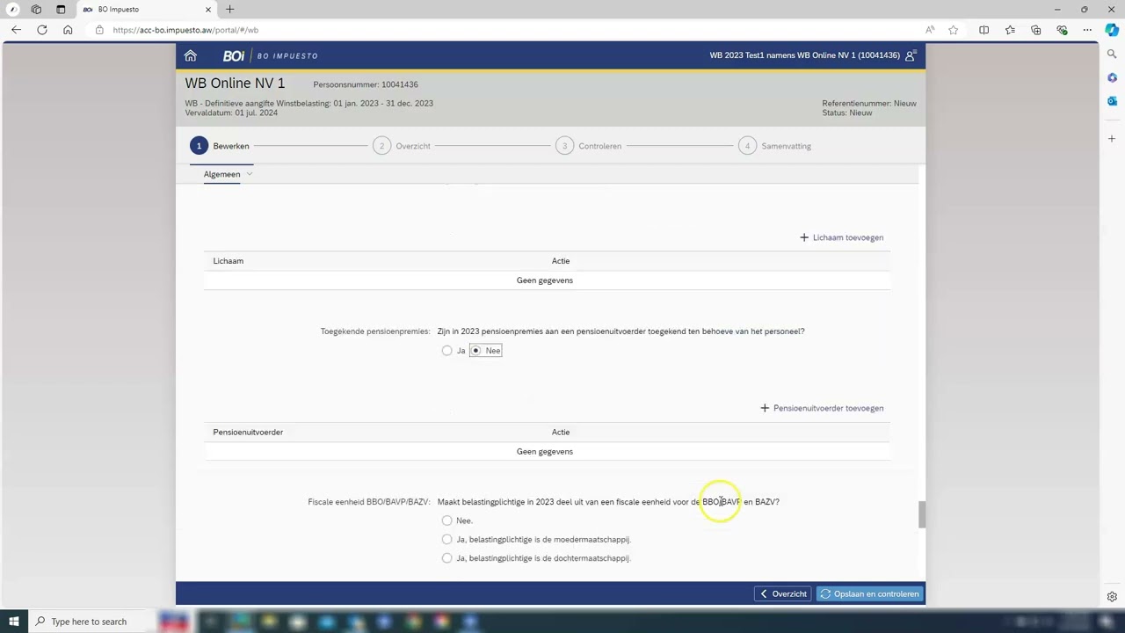
Task: Open tab actions menu icon
Action: pyautogui.click(x=61, y=9)
